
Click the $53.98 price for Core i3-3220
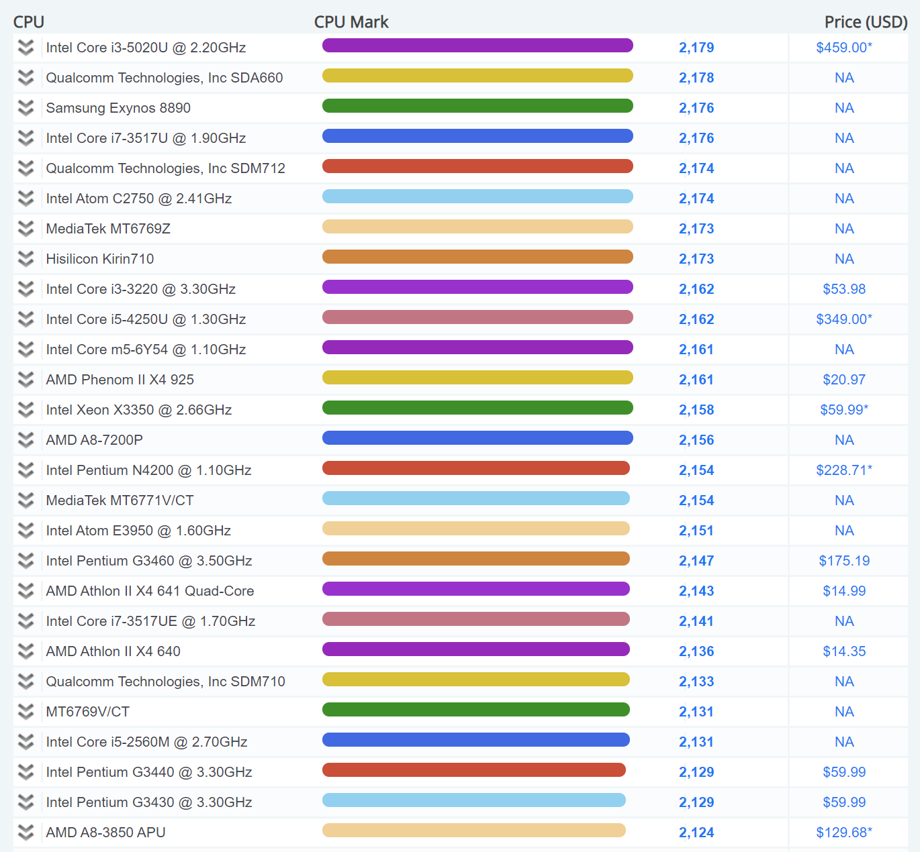[844, 289]
